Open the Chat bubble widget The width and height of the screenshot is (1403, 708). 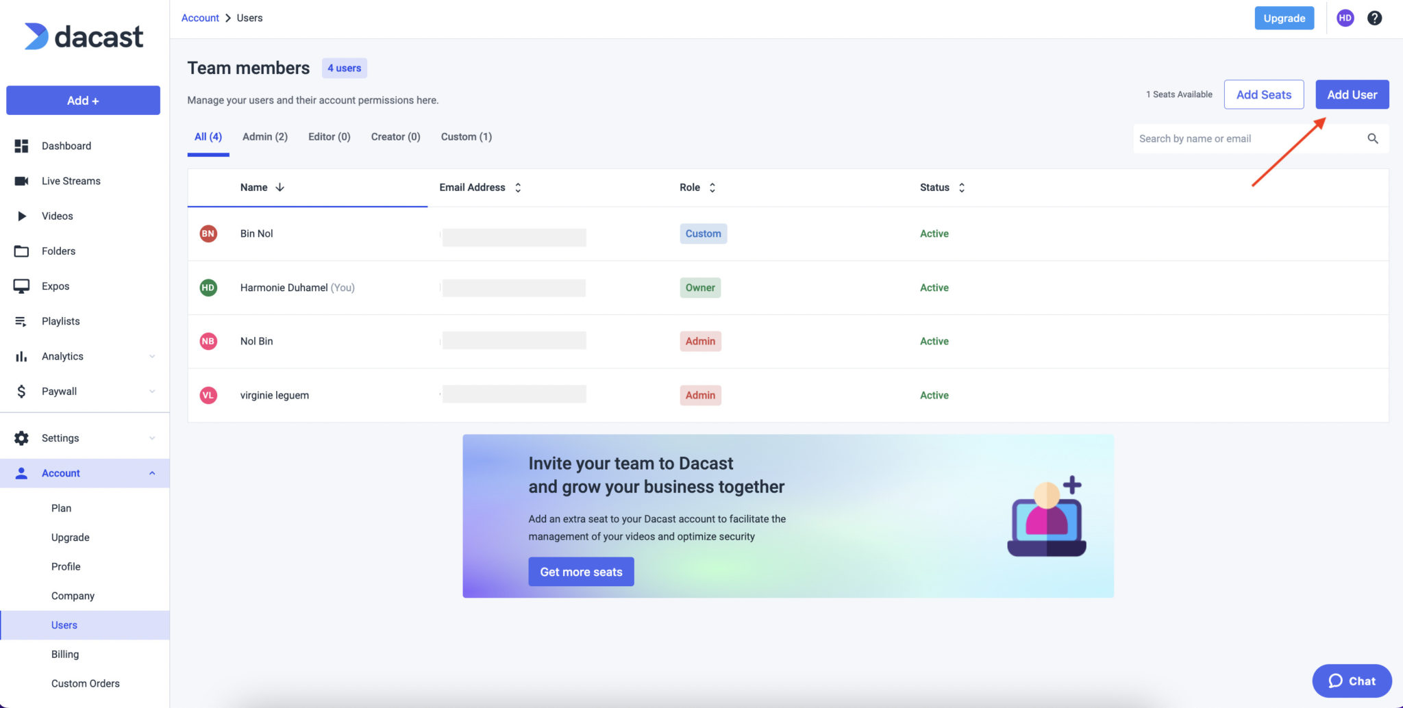point(1352,681)
